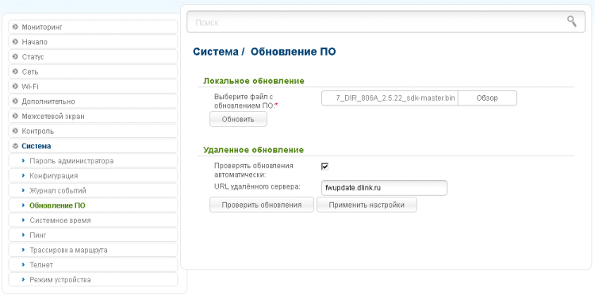Click the Обзор browse button
The image size is (595, 299).
pos(487,98)
